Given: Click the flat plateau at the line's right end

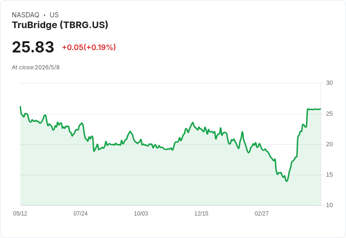Looking at the screenshot, I should 314,109.
